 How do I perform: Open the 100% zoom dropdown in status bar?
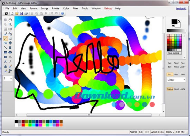(170, 132)
